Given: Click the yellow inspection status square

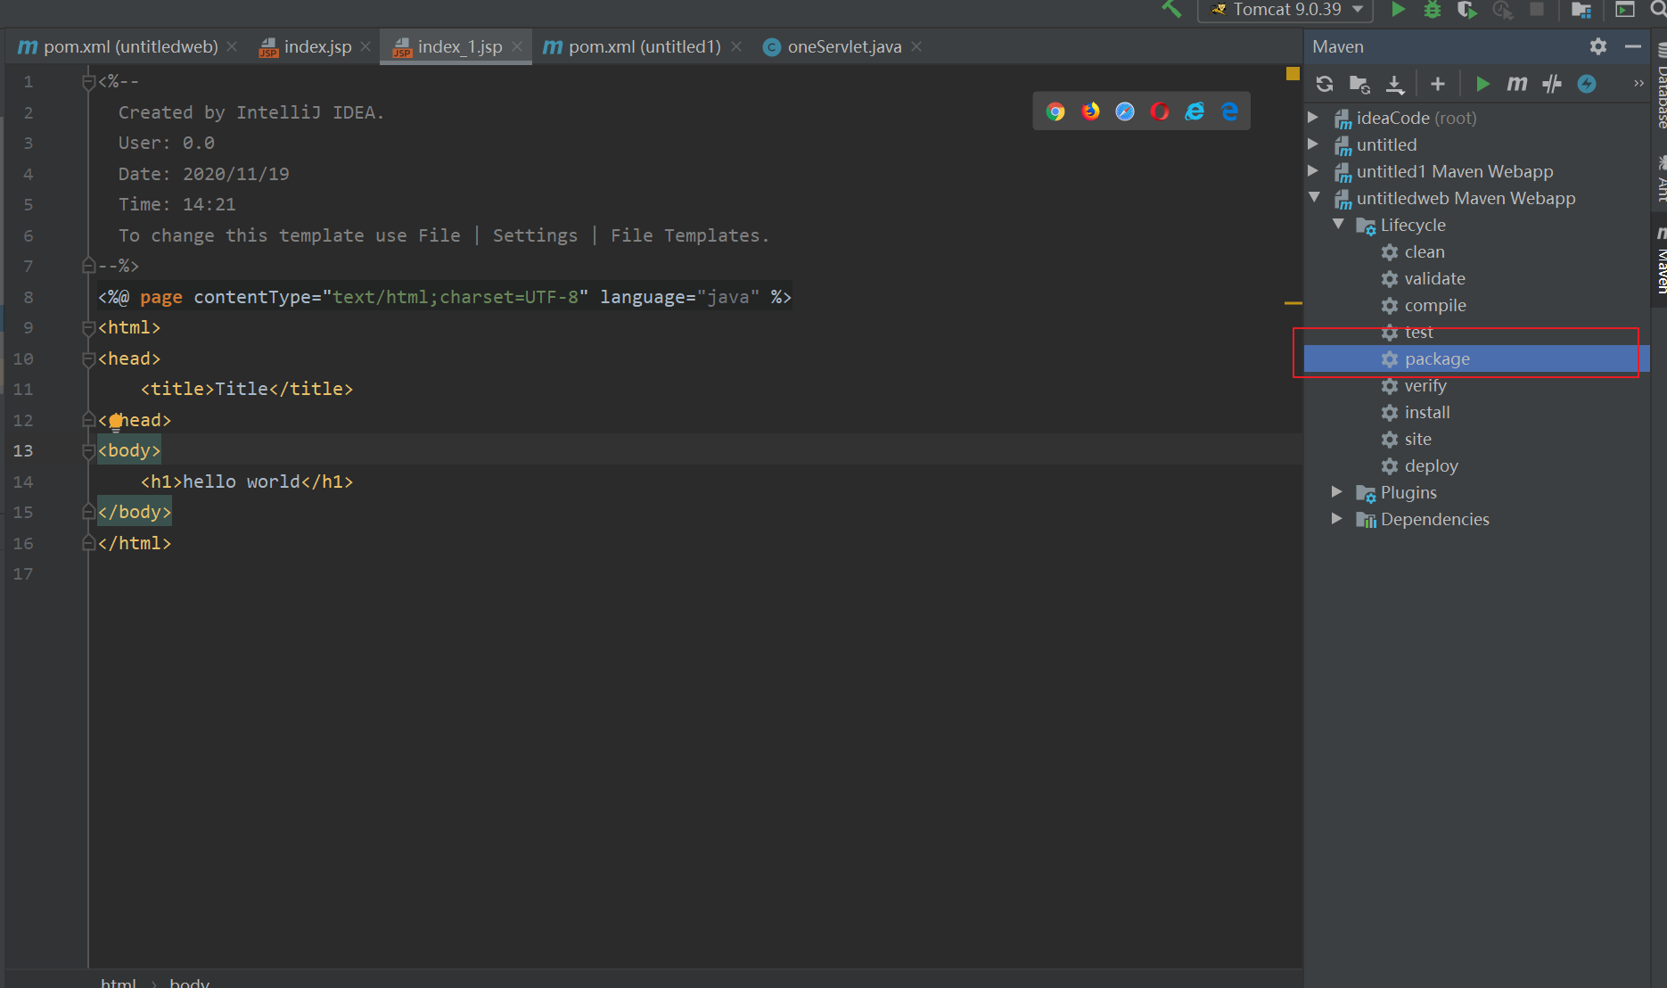Looking at the screenshot, I should pyautogui.click(x=1293, y=74).
